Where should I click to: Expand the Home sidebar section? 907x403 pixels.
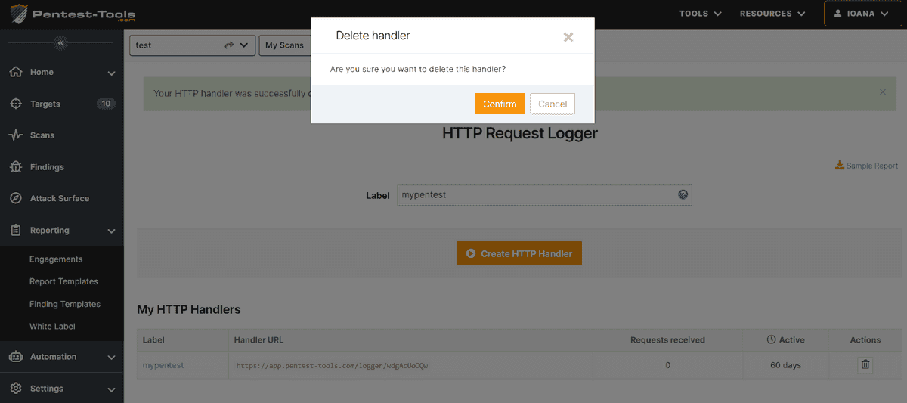(111, 73)
